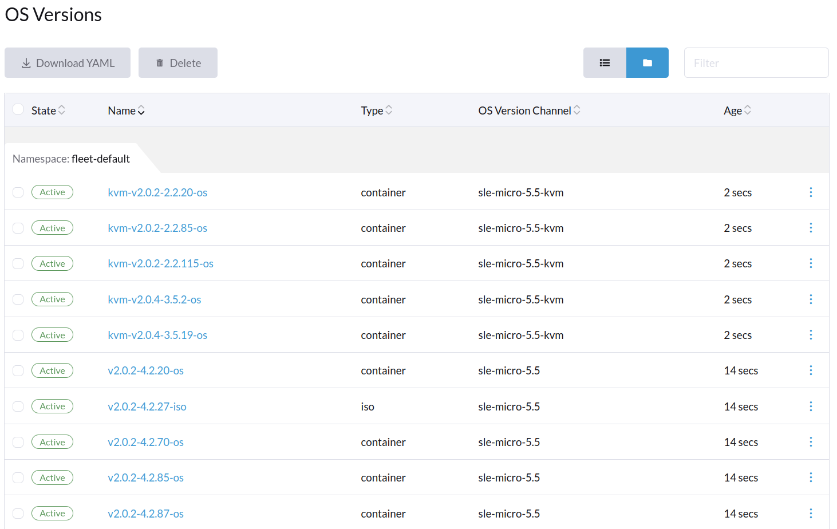Click the Download YAML button

pyautogui.click(x=68, y=63)
